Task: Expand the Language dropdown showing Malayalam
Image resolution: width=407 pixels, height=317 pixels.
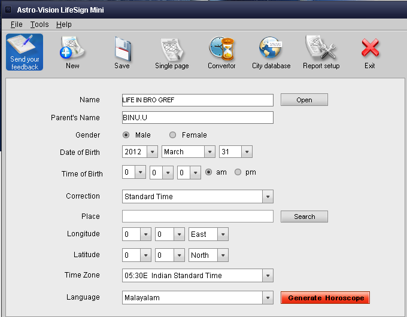Action: coord(268,297)
